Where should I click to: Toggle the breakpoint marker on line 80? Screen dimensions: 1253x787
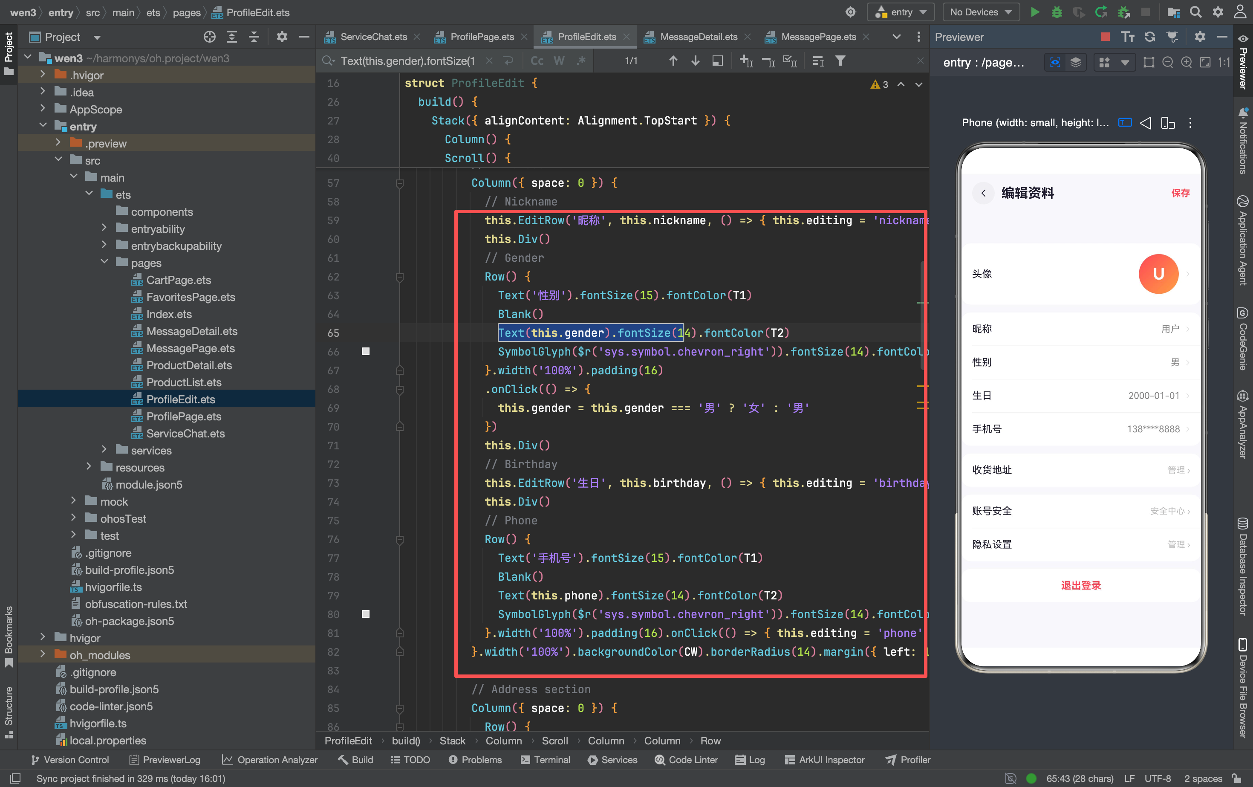pyautogui.click(x=365, y=613)
